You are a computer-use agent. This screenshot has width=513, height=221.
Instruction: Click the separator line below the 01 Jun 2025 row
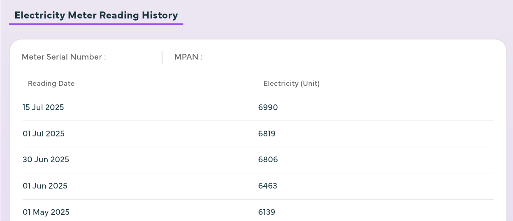coord(258,199)
